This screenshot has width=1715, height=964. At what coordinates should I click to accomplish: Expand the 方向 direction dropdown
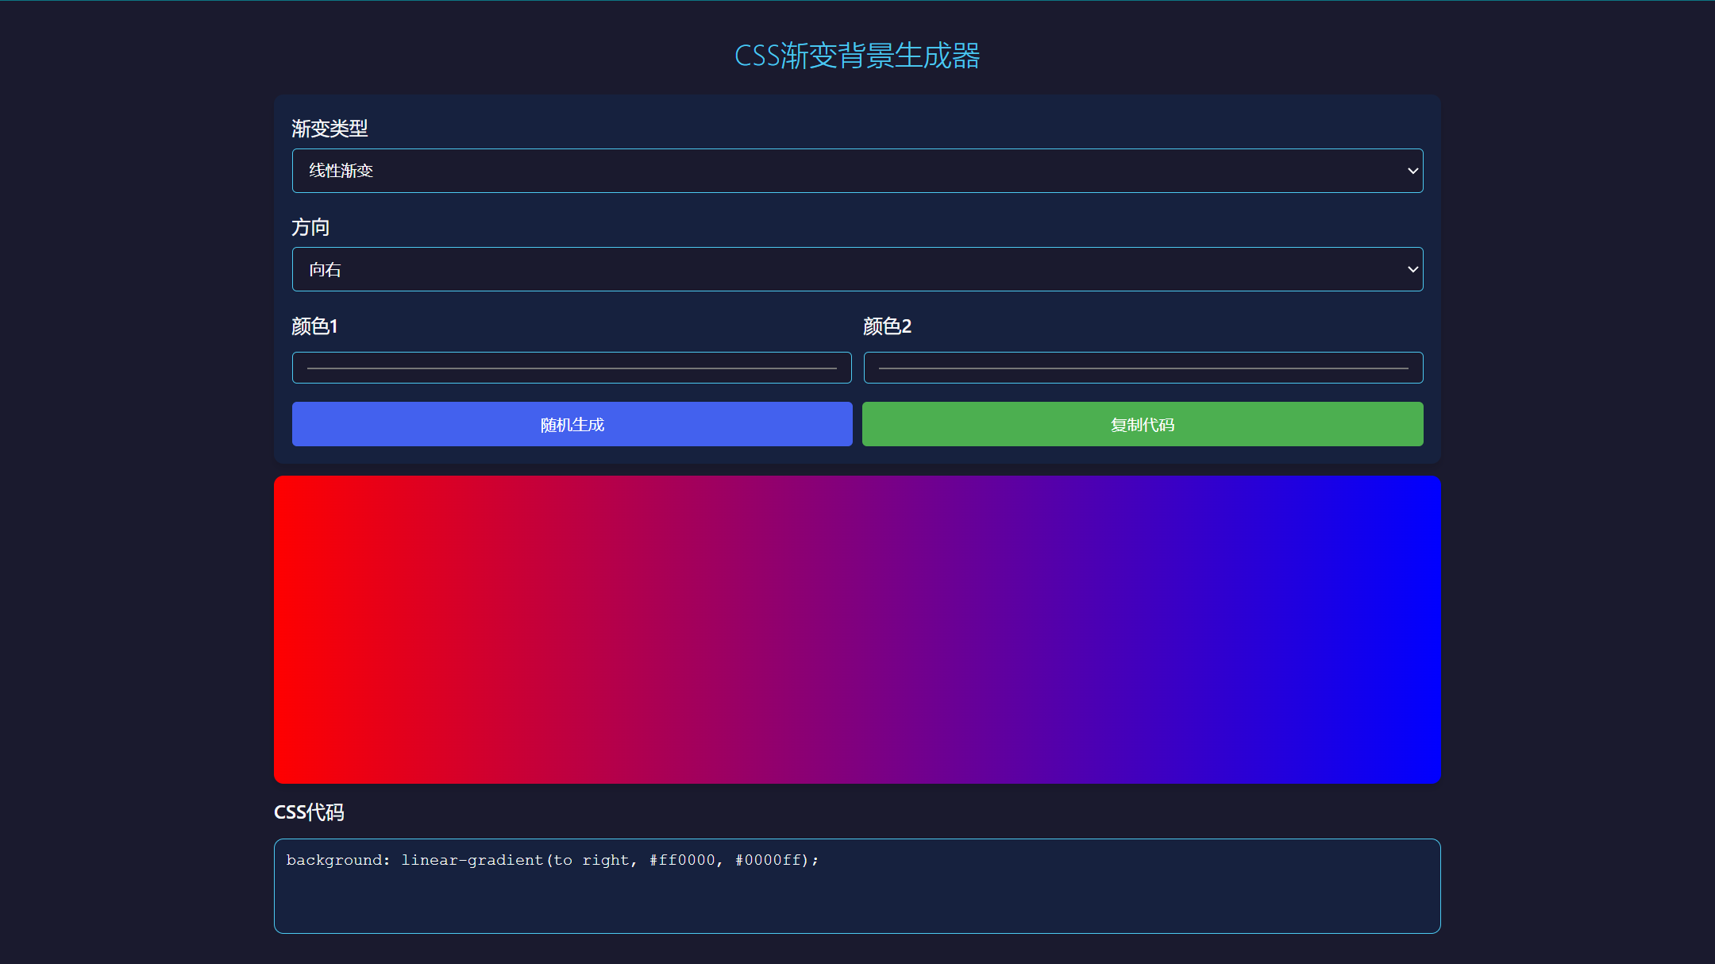click(x=857, y=269)
